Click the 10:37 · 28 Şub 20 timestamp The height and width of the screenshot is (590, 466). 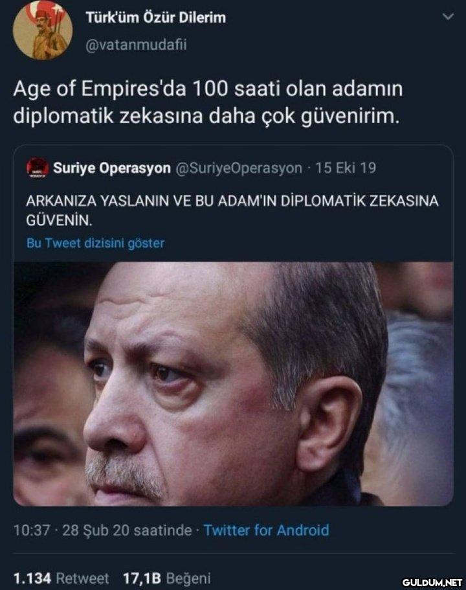[x=103, y=530]
